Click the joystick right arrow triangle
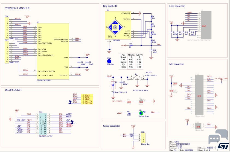This screenshot has height=152, width=230. pyautogui.click(x=120, y=27)
